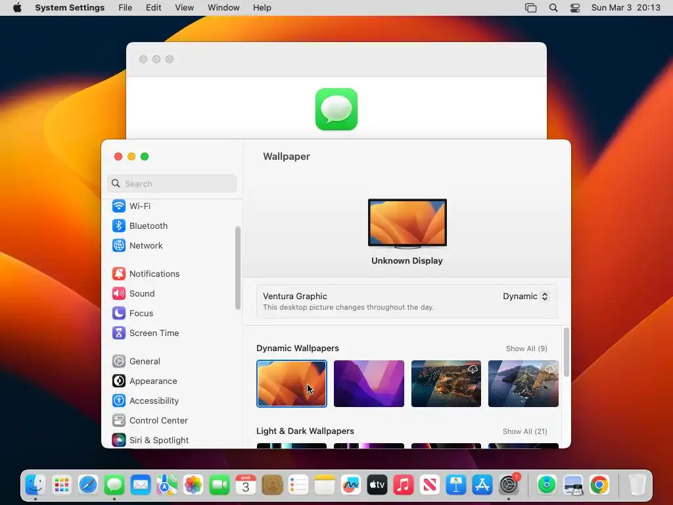The width and height of the screenshot is (673, 505).
Task: Show all 9 Dynamic Wallpapers
Action: (526, 349)
